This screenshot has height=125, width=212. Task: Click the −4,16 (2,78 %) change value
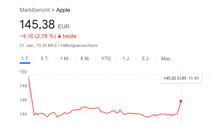[x=38, y=36]
